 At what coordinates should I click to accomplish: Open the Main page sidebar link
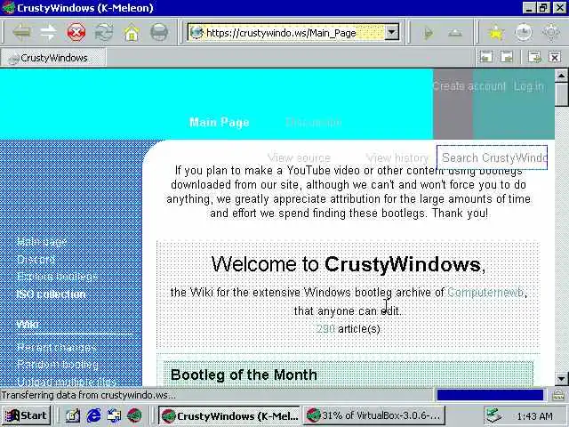42,242
